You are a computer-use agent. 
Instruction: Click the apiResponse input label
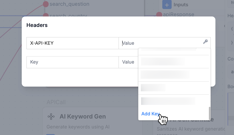tap(179, 14)
